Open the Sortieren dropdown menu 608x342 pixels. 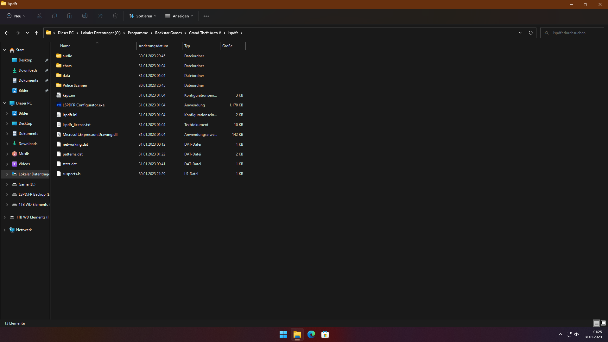coord(142,16)
